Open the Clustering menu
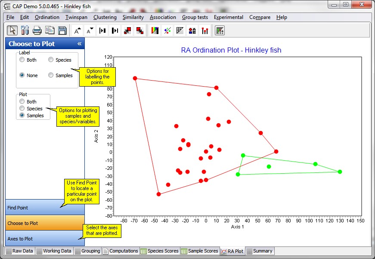The height and width of the screenshot is (259, 375). [x=105, y=17]
